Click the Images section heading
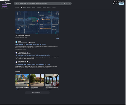The width and height of the screenshot is (127, 105). (x=18, y=72)
